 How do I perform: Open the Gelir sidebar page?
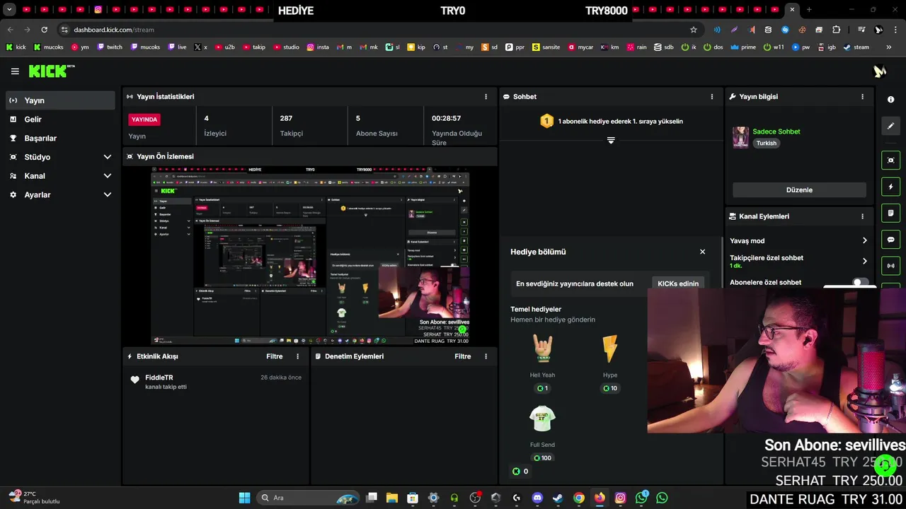pos(60,119)
